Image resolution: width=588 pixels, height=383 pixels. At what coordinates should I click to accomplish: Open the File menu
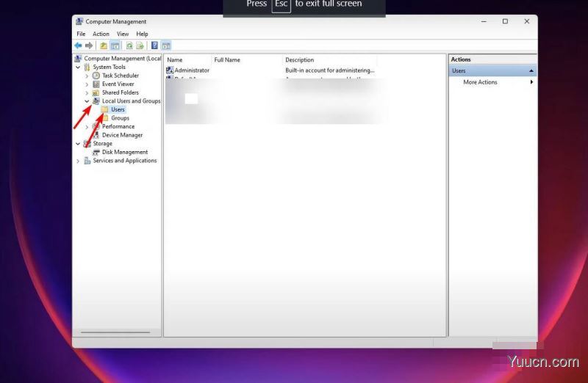tap(81, 34)
